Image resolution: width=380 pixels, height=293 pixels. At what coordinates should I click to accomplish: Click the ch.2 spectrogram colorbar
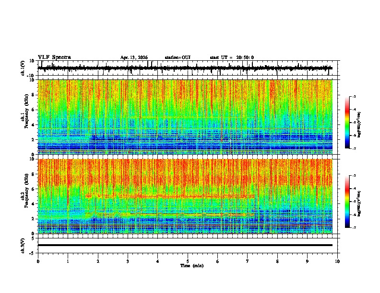tap(347, 202)
